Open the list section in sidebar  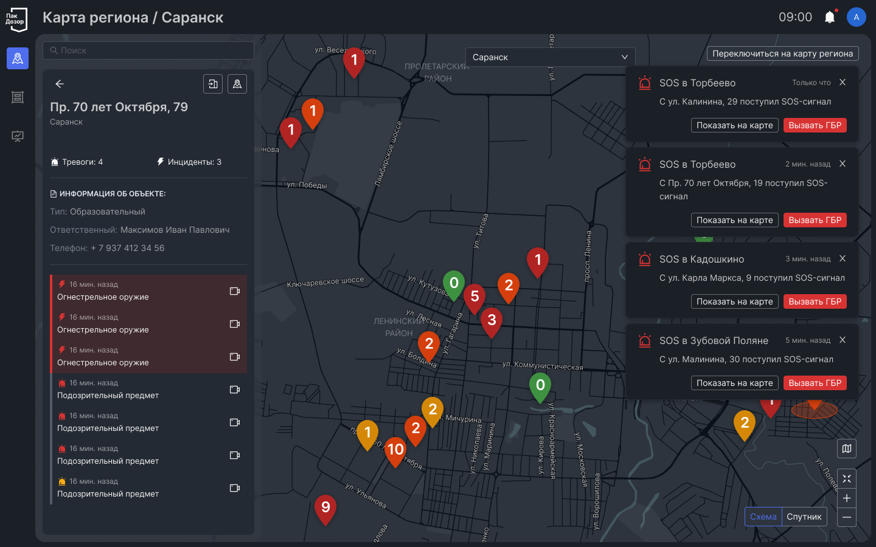click(x=18, y=97)
